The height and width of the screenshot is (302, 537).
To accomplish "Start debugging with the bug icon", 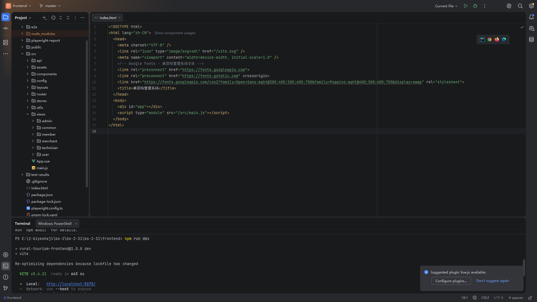I will (475, 6).
